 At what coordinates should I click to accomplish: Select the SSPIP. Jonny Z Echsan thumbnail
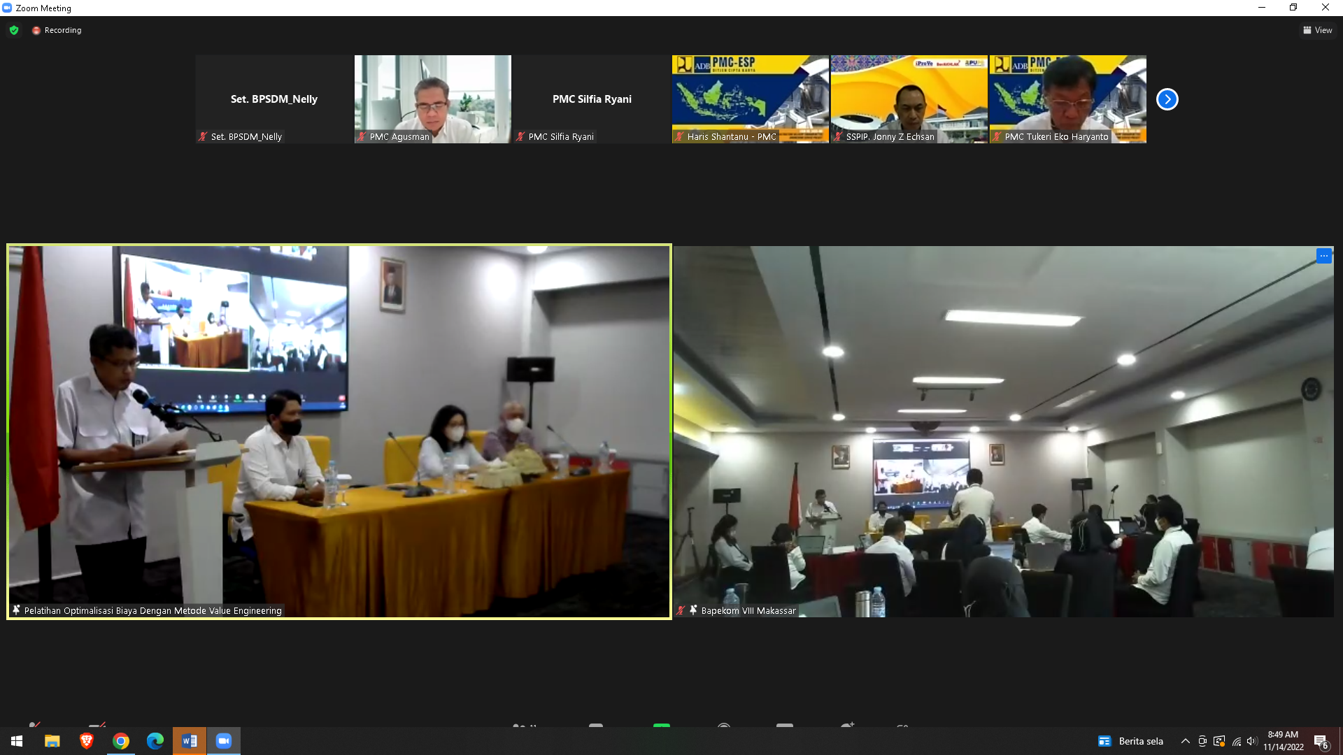(909, 99)
